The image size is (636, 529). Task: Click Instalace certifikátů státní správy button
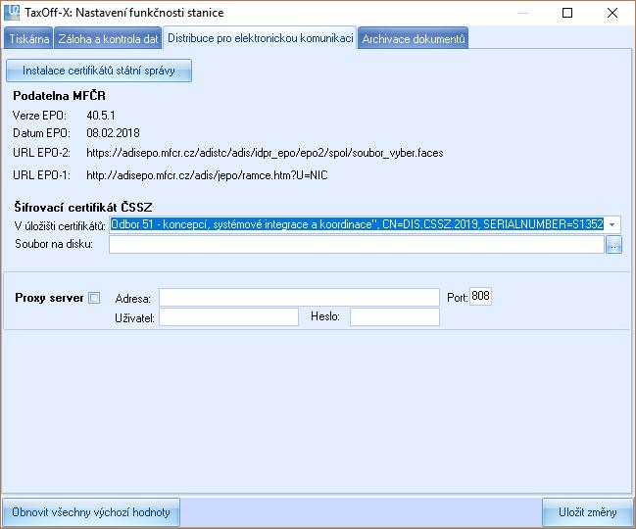coord(99,71)
